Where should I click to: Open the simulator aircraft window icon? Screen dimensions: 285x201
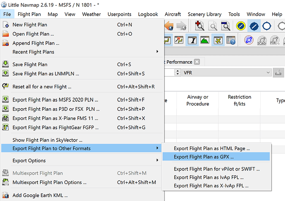pyautogui.click(x=217, y=41)
